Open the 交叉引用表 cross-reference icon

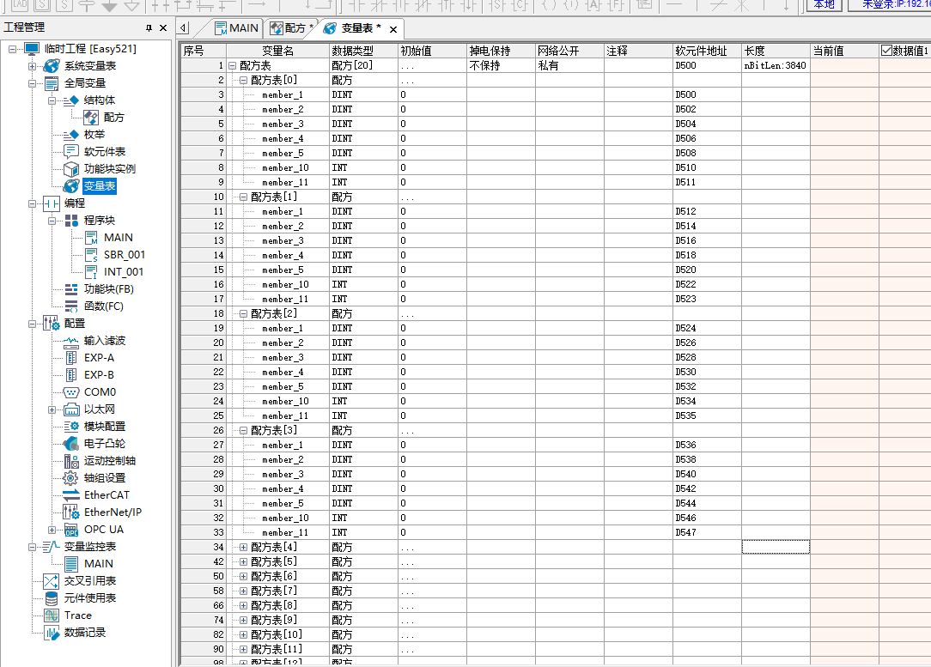(x=52, y=581)
